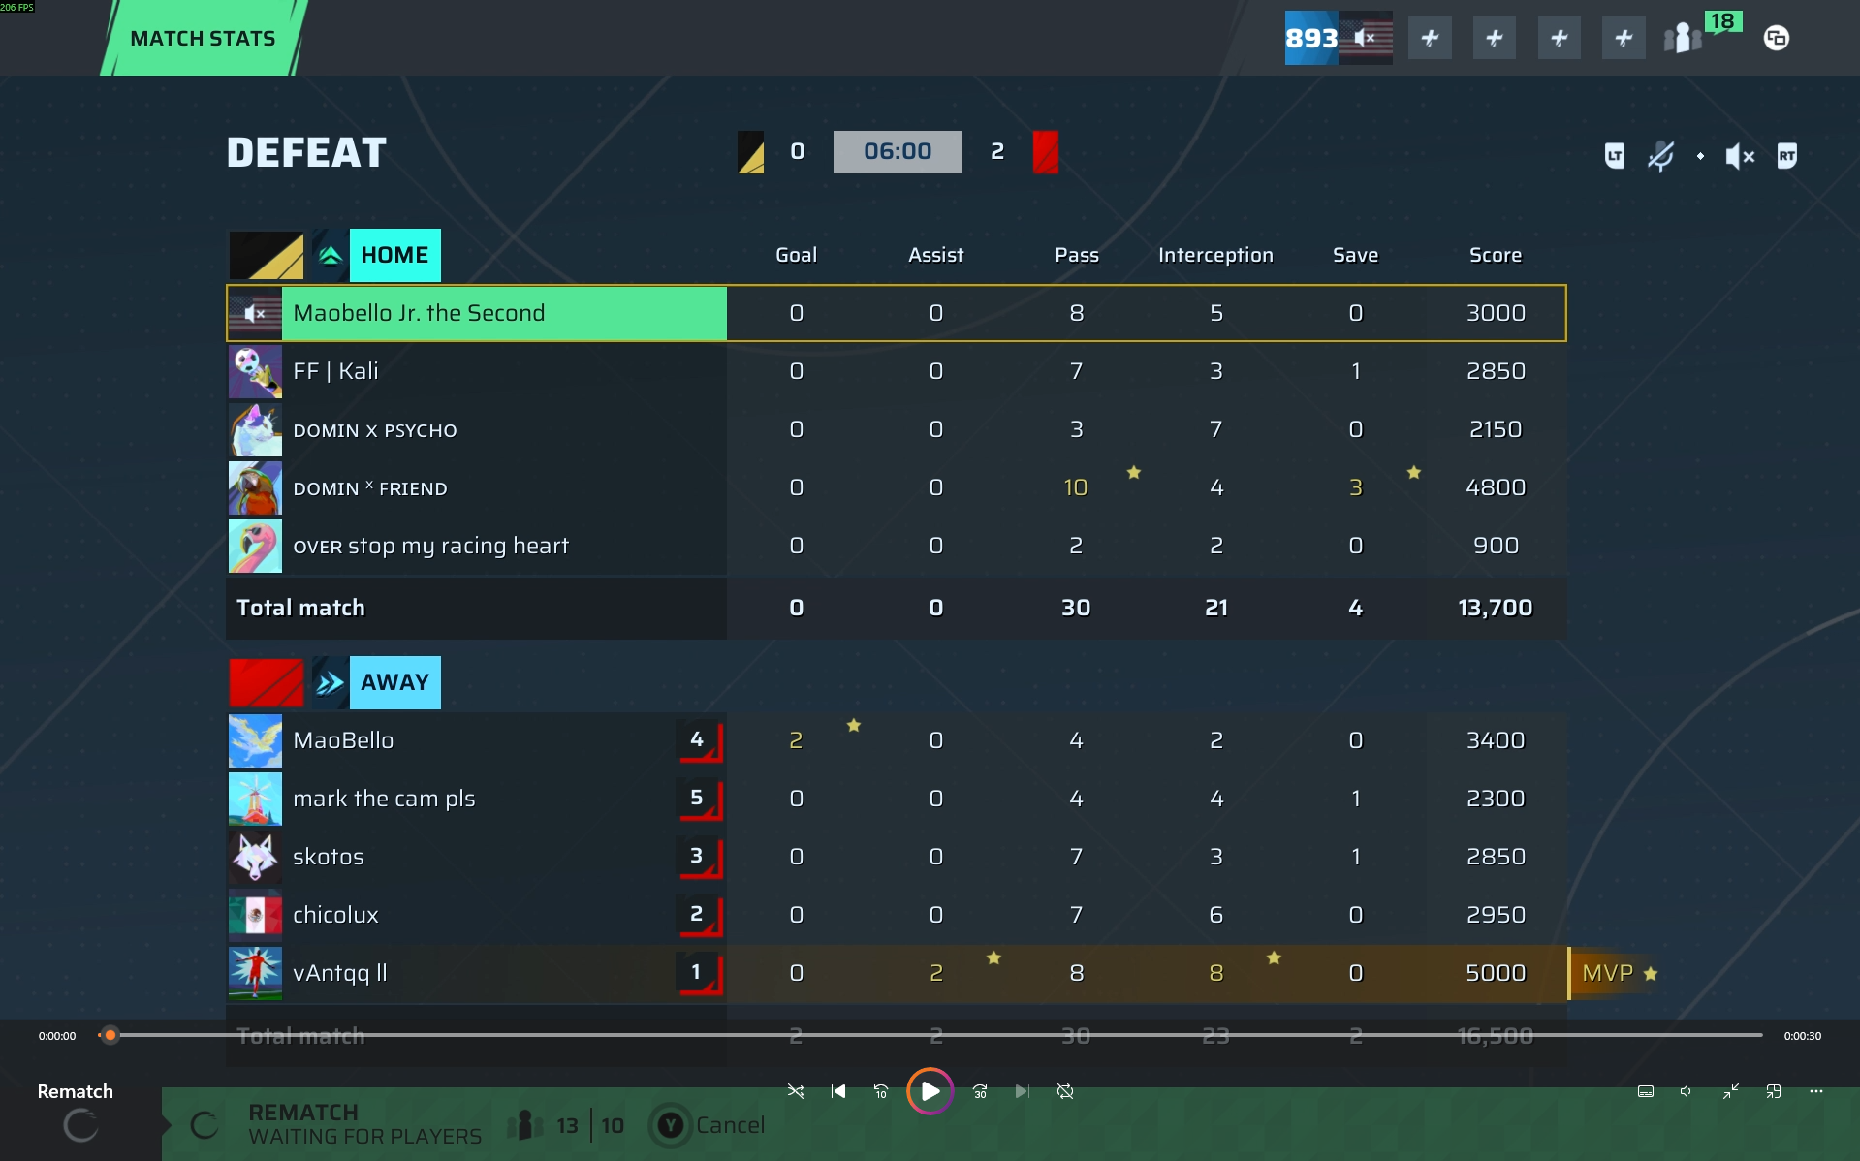Viewport: 1860px width, 1161px height.
Task: Click the flamingo avatar of OVER stop my racing heart
Action: click(255, 546)
